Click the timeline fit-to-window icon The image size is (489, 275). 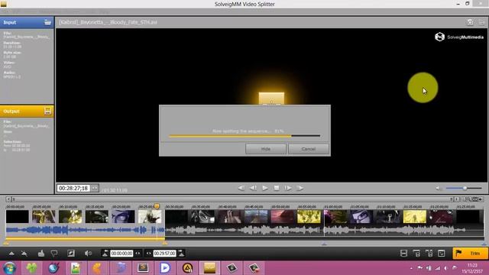point(475,199)
